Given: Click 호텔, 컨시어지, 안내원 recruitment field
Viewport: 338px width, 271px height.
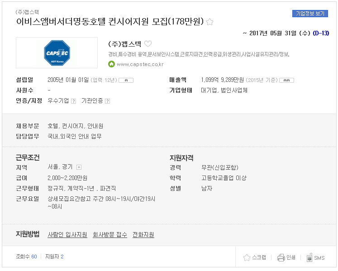Looking at the screenshot, I should tap(76, 126).
